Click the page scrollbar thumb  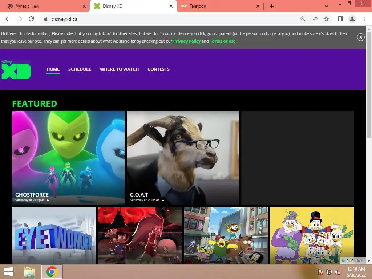tap(369, 85)
